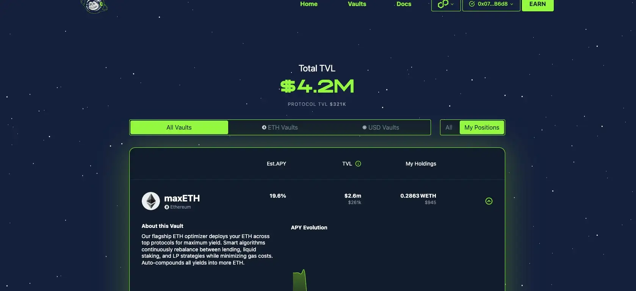Switch to the ETH Vaults tab
Screen dimensions: 636x291
pos(280,127)
